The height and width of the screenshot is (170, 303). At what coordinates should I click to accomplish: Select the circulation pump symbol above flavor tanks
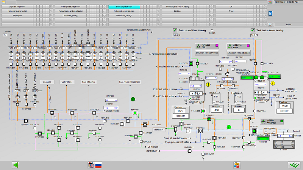(x=228, y=74)
